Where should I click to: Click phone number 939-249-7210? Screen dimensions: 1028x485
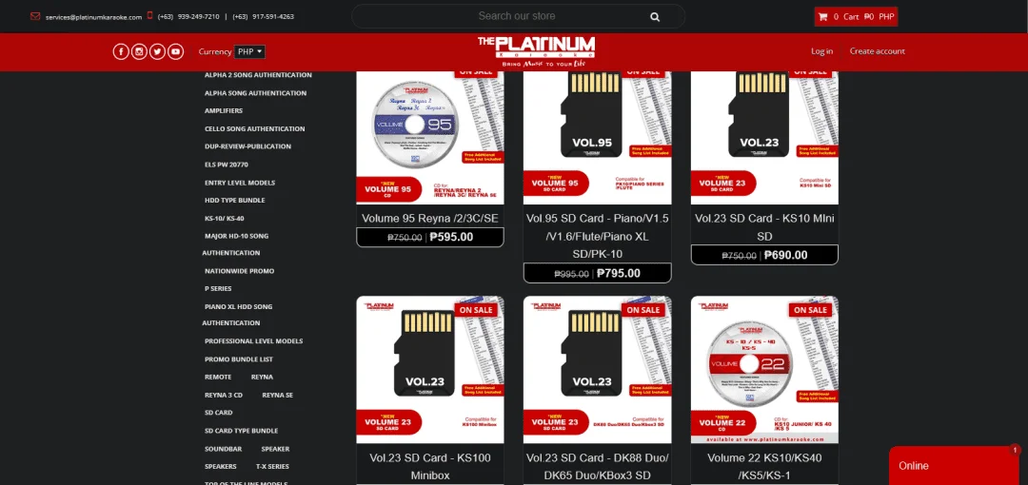click(x=188, y=17)
